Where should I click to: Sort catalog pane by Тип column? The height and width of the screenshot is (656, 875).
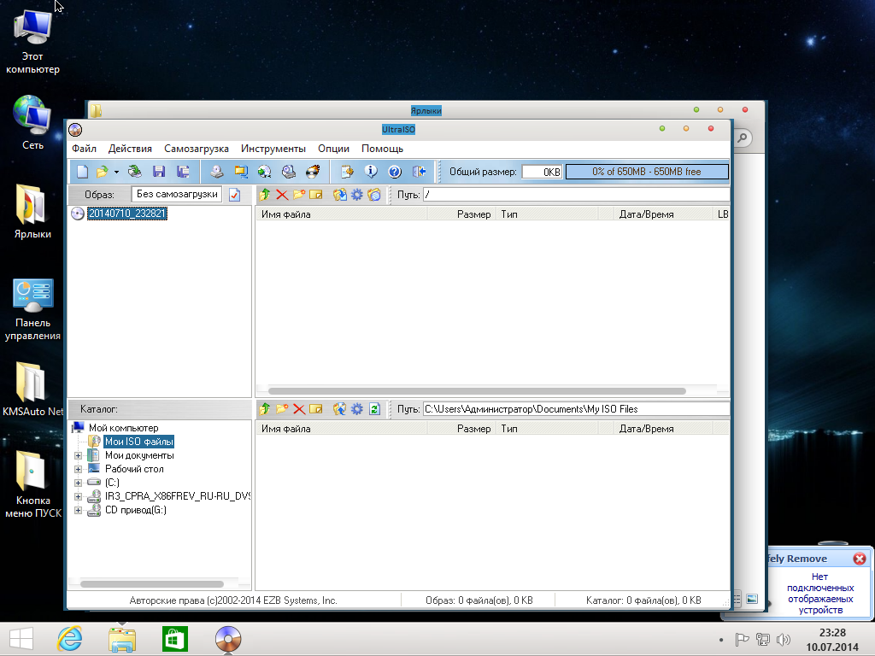[547, 429]
